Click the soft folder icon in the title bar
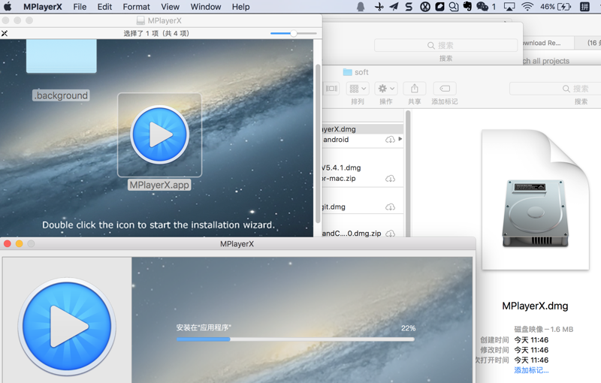Screen dimensions: 601x383 click(x=348, y=72)
